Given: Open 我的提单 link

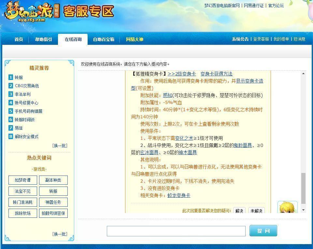Looking at the screenshot, I should click(x=281, y=39).
